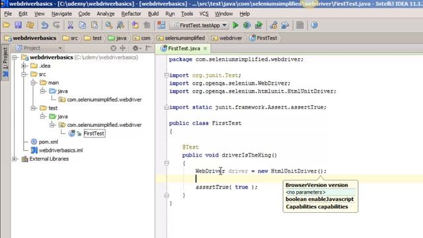Viewport: 423px width, 238px height.
Task: Click the boolean enableJavascript parameter hint
Action: click(319, 199)
